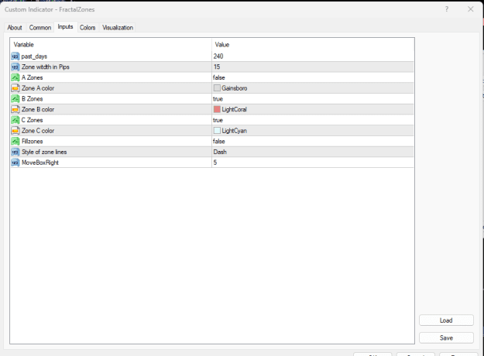Pick the Gainsboro color swatch
484x356 pixels.
[217, 88]
